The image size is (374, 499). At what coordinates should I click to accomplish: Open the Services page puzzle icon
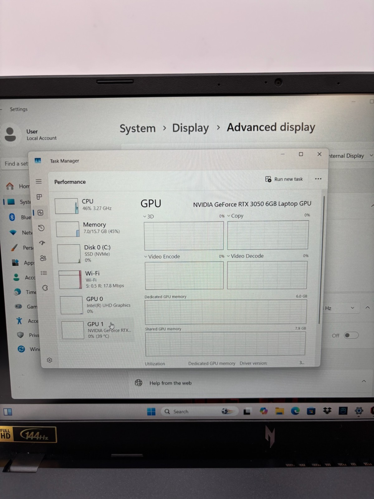(x=45, y=288)
